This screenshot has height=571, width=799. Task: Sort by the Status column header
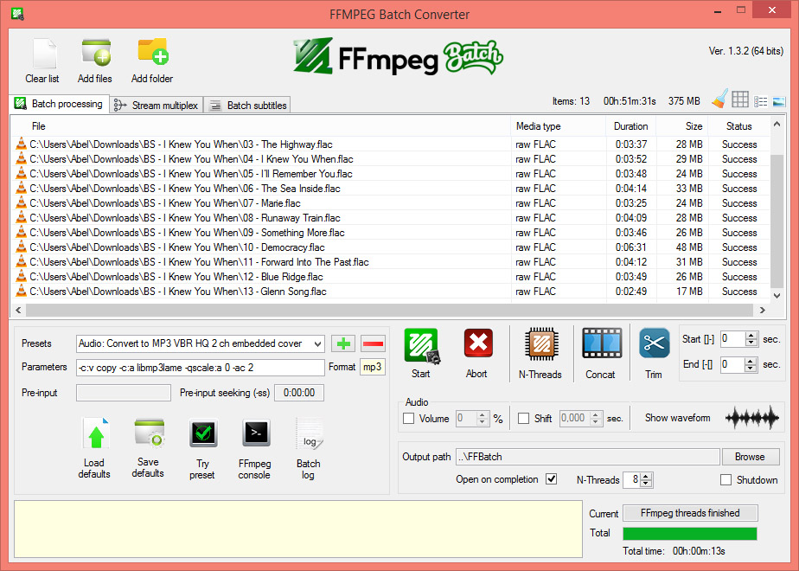coord(738,126)
